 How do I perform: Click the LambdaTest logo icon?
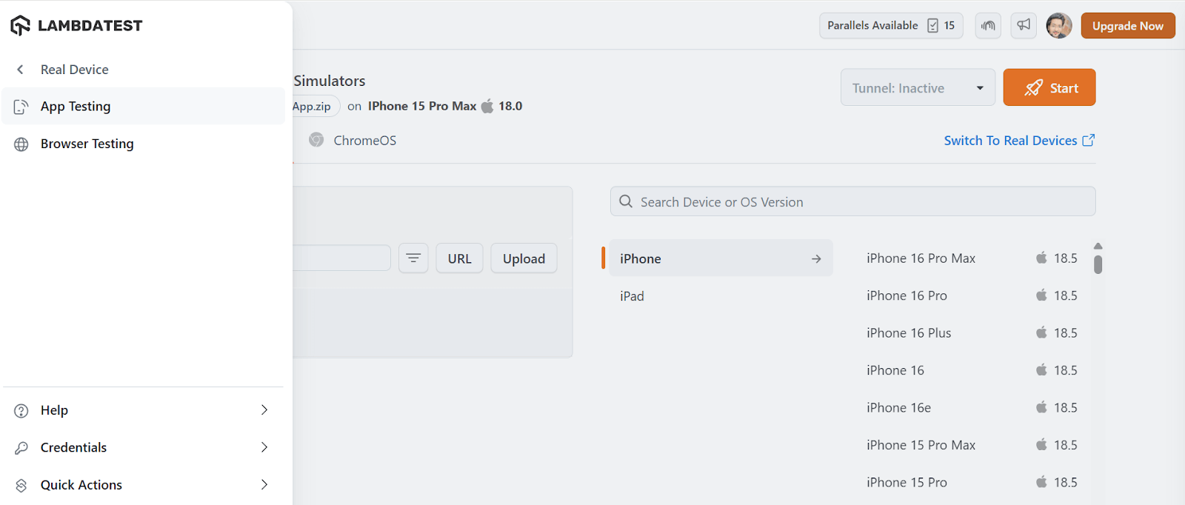point(21,26)
